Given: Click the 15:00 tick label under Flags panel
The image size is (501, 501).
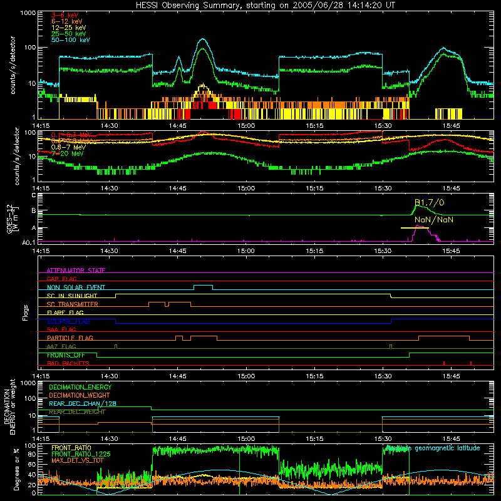Looking at the screenshot, I should tap(246, 376).
